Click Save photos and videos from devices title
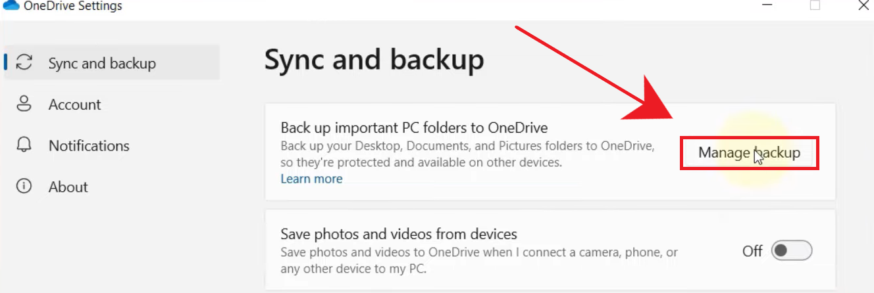The width and height of the screenshot is (874, 293). tap(399, 234)
